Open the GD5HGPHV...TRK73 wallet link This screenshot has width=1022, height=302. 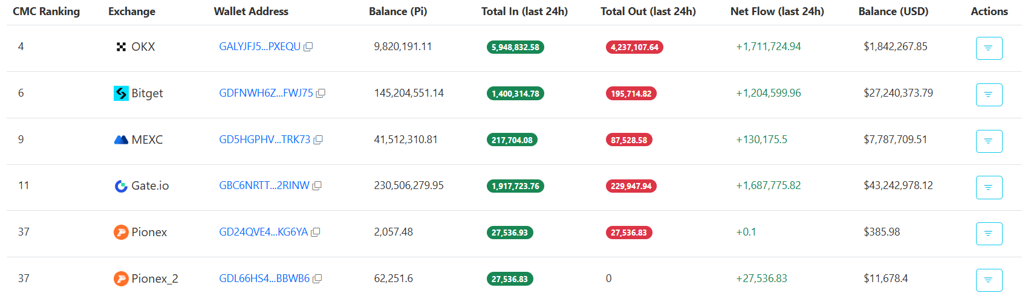click(264, 140)
